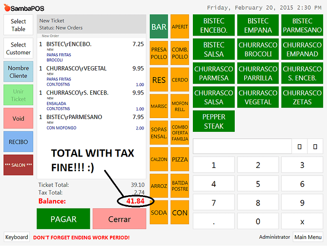Tap number 5 on the numpad
The height and width of the screenshot is (247, 327).
[x=258, y=184]
